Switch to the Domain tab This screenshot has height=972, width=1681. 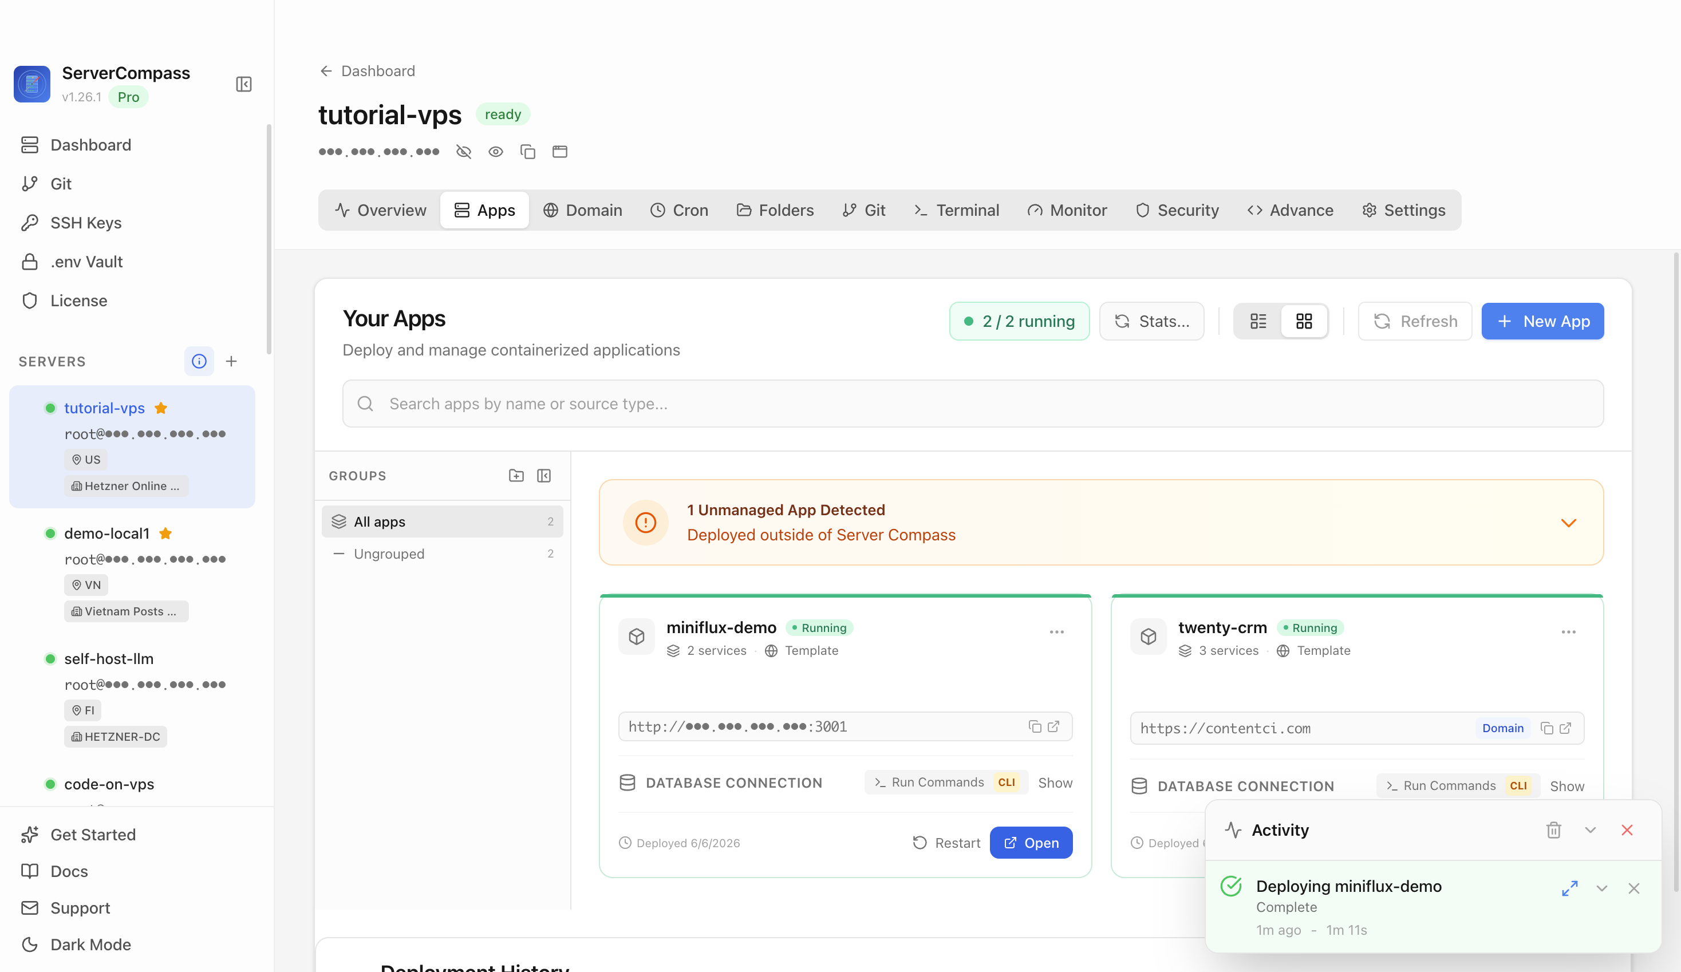582,211
